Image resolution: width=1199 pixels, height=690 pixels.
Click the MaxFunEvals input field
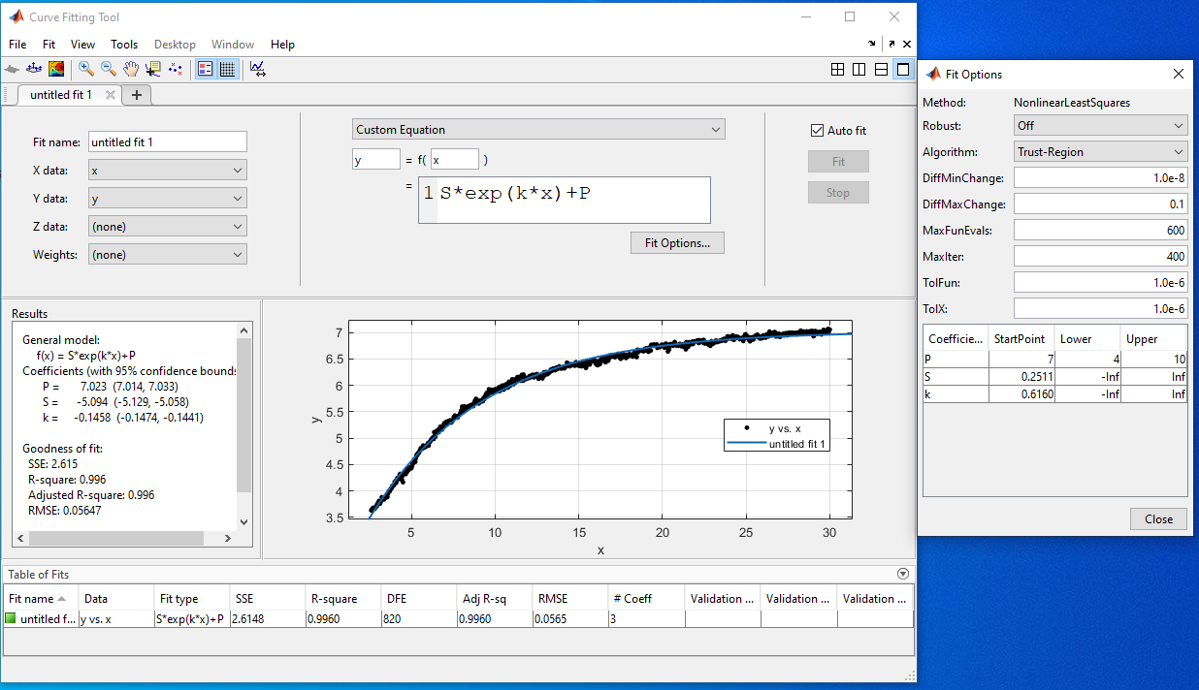(1100, 231)
